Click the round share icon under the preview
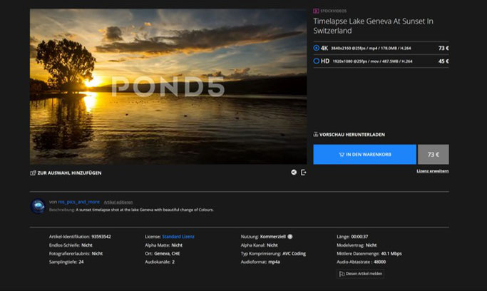 pos(294,173)
